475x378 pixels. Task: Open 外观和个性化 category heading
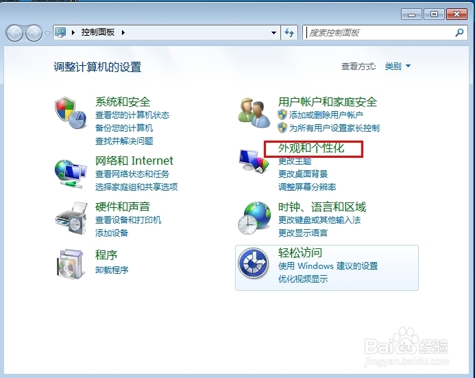coord(311,148)
